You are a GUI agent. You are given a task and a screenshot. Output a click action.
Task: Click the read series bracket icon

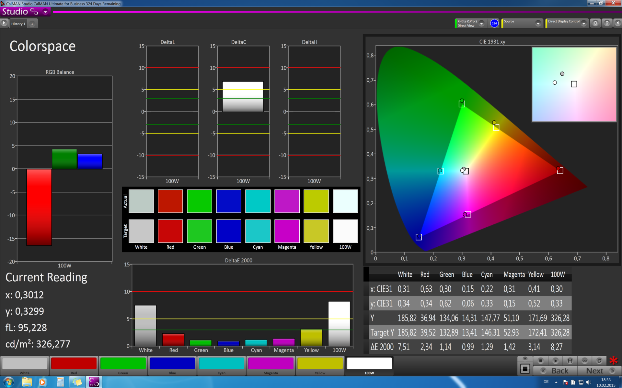570,361
